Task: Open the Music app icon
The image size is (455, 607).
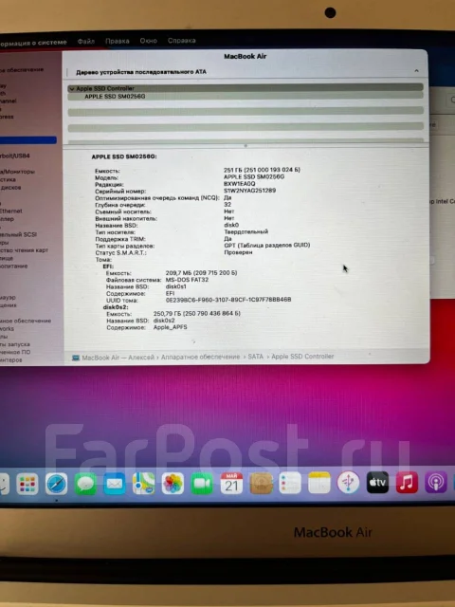Action: click(x=407, y=483)
